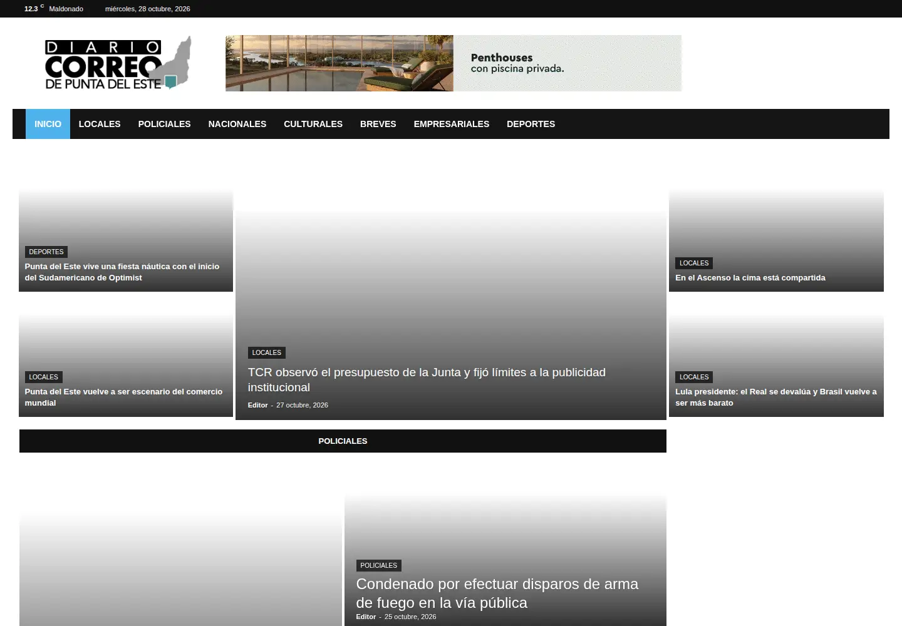Screen dimensions: 902x626
Task: Click the 27 octubre, 2026 date
Action: coord(302,405)
